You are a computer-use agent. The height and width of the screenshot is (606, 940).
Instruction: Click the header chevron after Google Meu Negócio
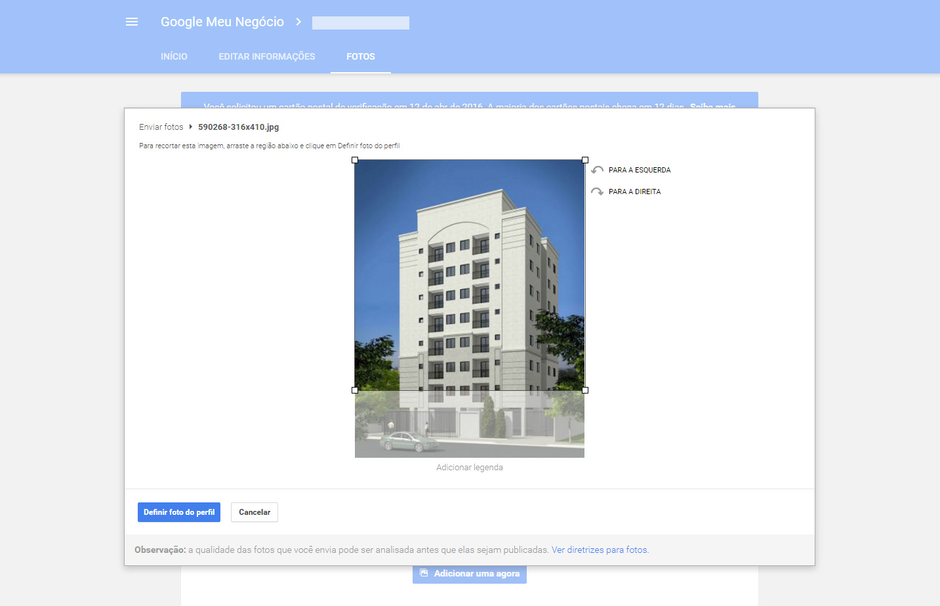[298, 22]
